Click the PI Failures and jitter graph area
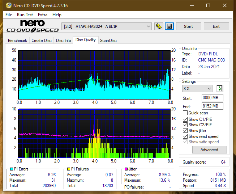 click(x=94, y=133)
